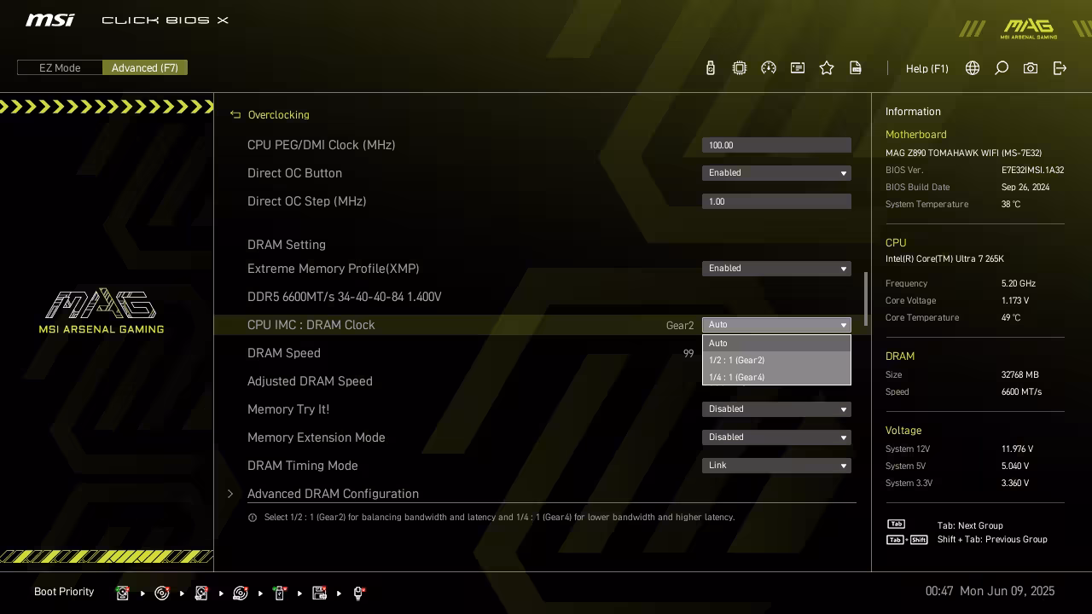Viewport: 1092px width, 614px height.
Task: Click the clock 00:47 Mon Jun 09, 2025
Action: (990, 591)
